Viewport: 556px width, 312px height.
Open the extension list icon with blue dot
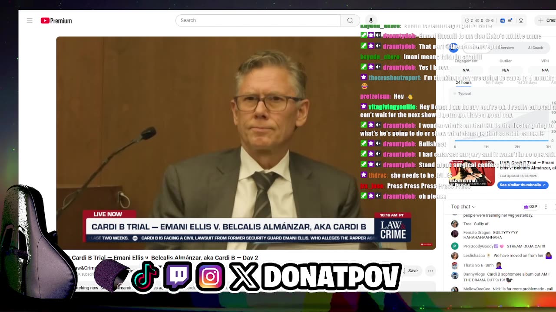510,20
